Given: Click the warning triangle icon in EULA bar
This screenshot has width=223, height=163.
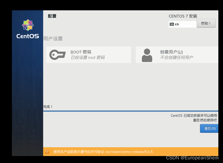Looking at the screenshot, I should click(x=47, y=152).
